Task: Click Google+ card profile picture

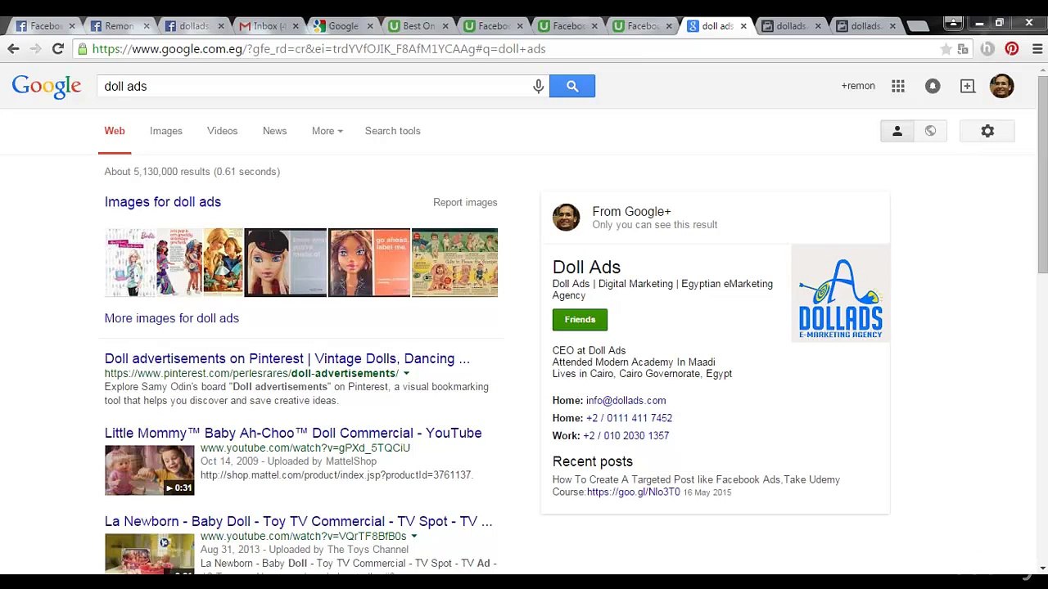Action: (566, 218)
